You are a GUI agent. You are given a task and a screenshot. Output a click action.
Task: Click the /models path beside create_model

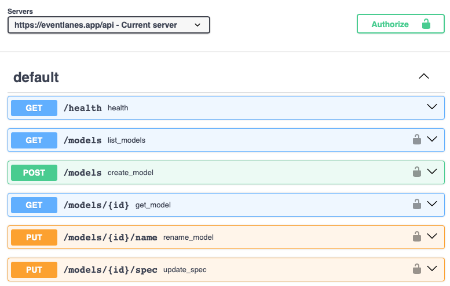[83, 173]
